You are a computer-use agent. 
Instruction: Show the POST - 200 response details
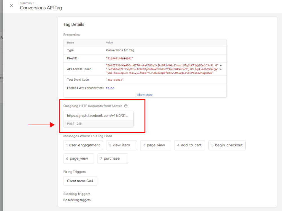(98, 124)
